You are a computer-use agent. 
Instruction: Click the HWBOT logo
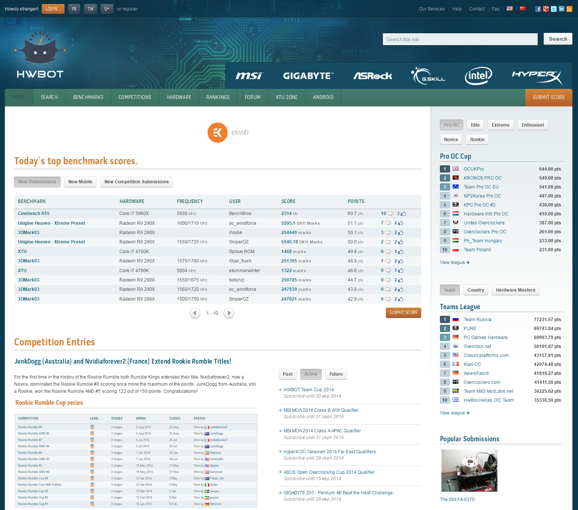click(x=40, y=55)
